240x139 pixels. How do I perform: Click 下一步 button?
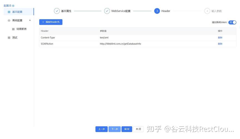click(x=114, y=129)
